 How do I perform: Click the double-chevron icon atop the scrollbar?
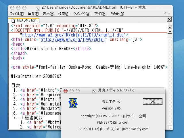tap(170, 24)
